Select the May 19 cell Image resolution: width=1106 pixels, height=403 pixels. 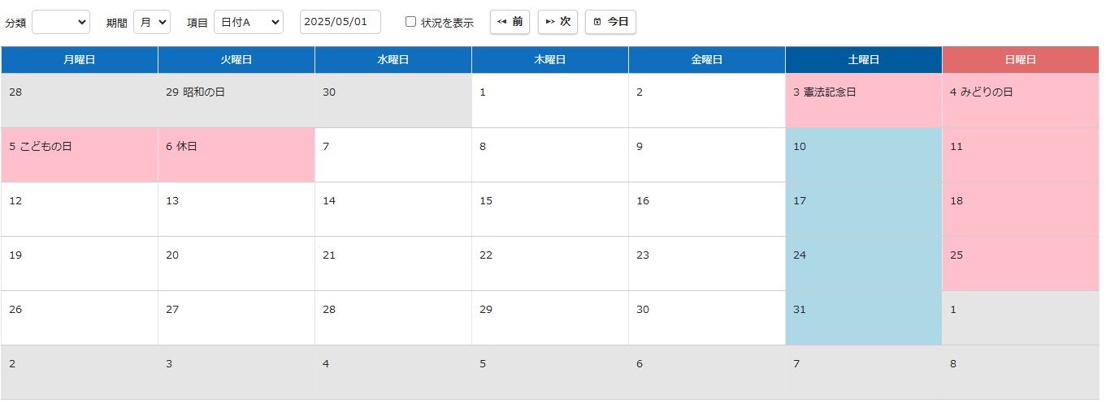point(80,264)
